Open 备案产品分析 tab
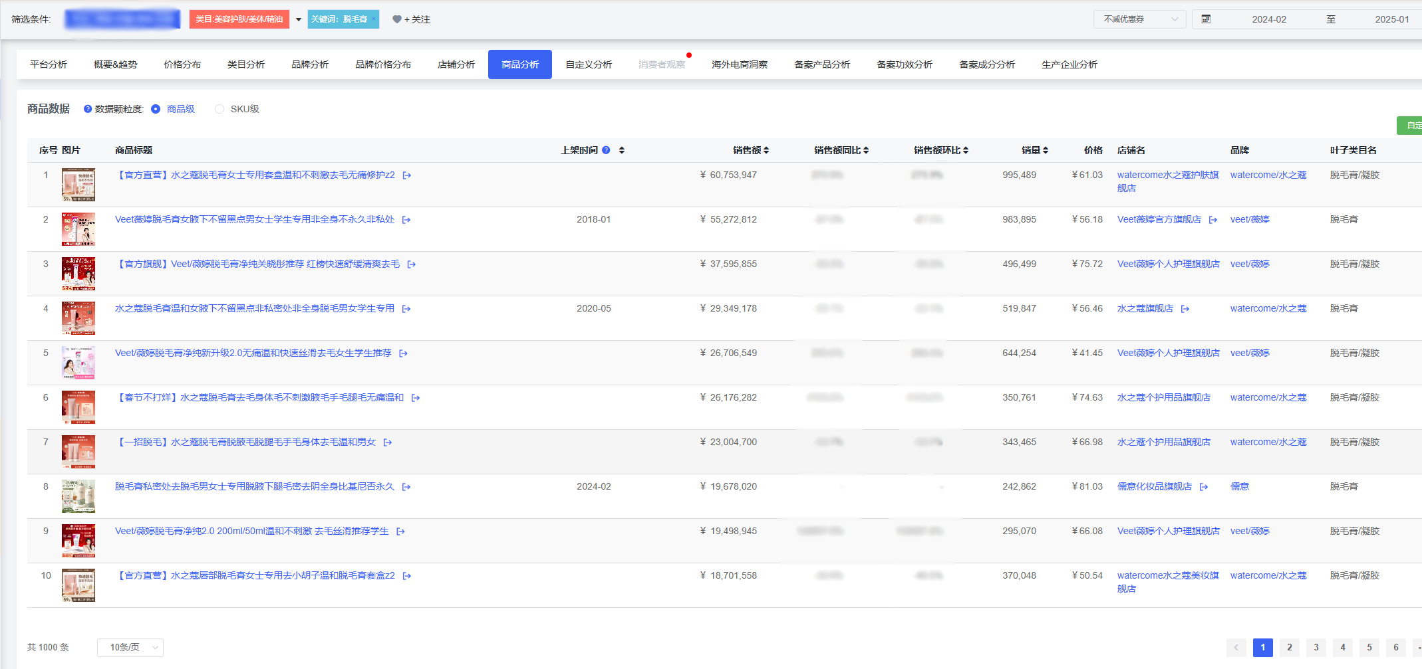The height and width of the screenshot is (669, 1422). pyautogui.click(x=822, y=64)
